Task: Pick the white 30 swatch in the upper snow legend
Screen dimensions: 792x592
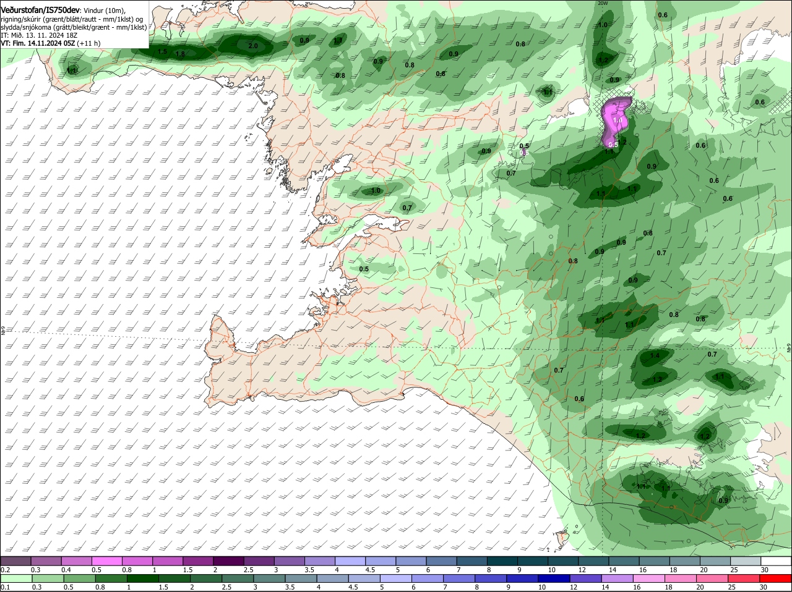Action: click(x=776, y=560)
